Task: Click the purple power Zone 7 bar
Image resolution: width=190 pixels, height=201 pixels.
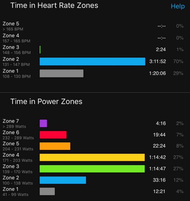Action: [x=43, y=123]
